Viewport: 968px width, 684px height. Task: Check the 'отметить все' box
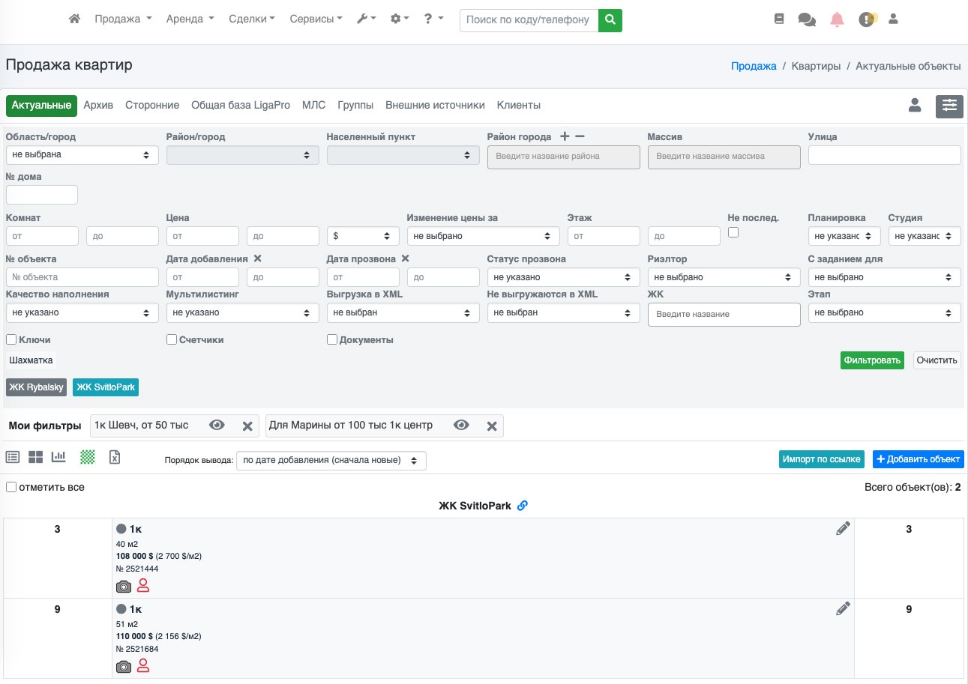click(11, 487)
